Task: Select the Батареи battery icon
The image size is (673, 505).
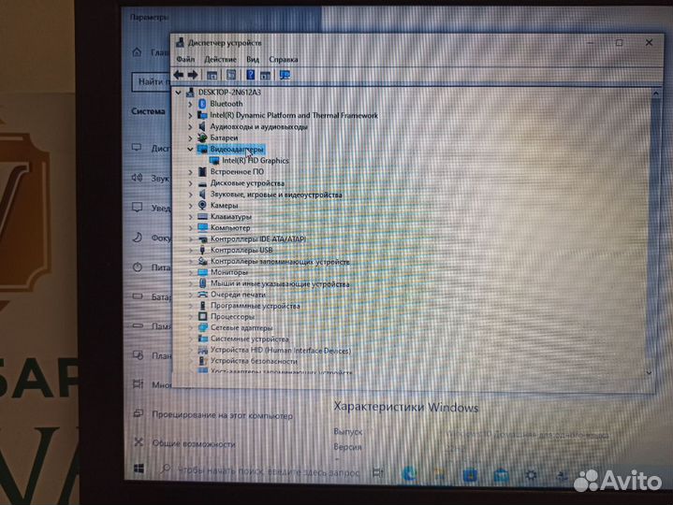Action: point(202,137)
